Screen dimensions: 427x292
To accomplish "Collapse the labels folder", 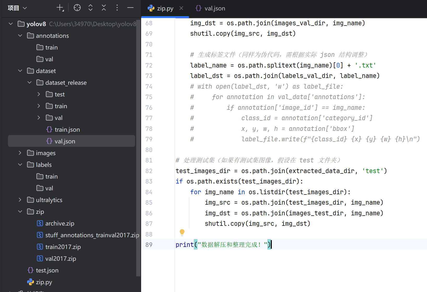I will (20, 165).
